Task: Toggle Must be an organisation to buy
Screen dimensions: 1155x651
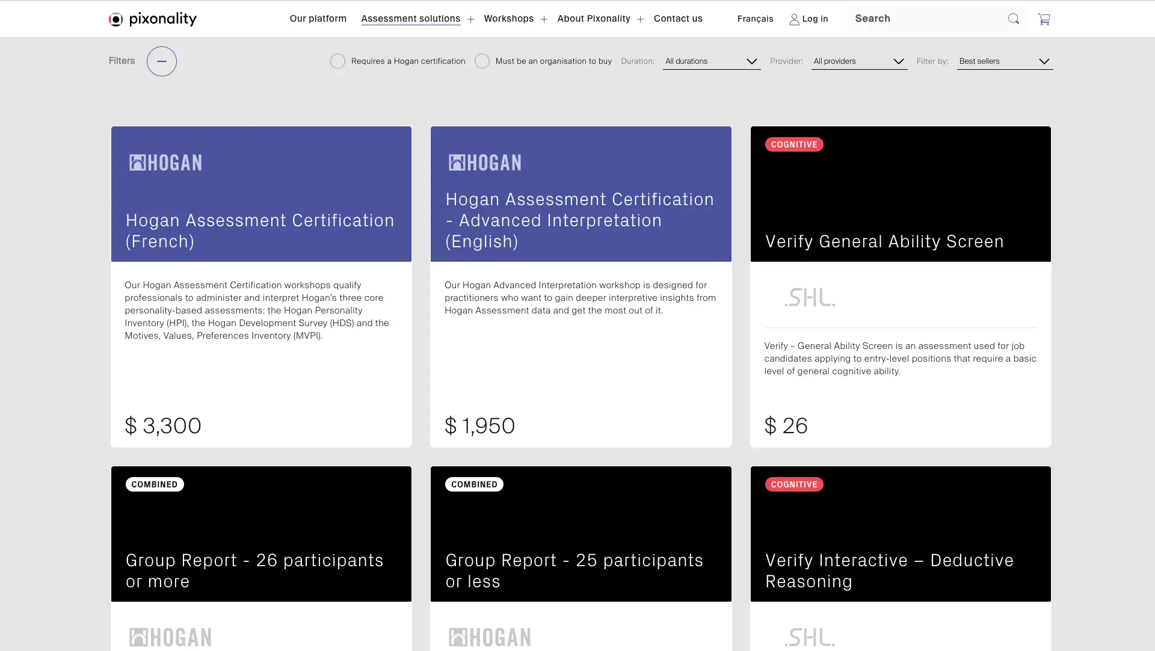Action: pos(482,61)
